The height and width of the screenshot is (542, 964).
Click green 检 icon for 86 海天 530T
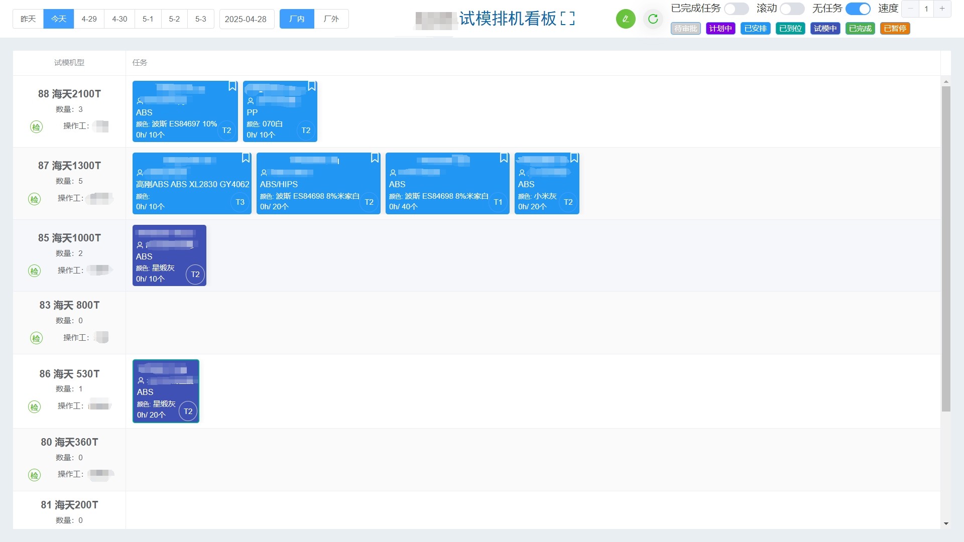pos(34,407)
